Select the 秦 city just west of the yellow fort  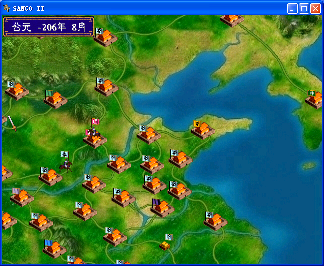pyautogui.click(x=115, y=237)
